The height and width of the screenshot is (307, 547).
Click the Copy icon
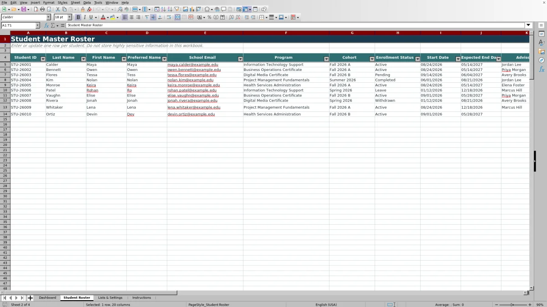(x=64, y=9)
